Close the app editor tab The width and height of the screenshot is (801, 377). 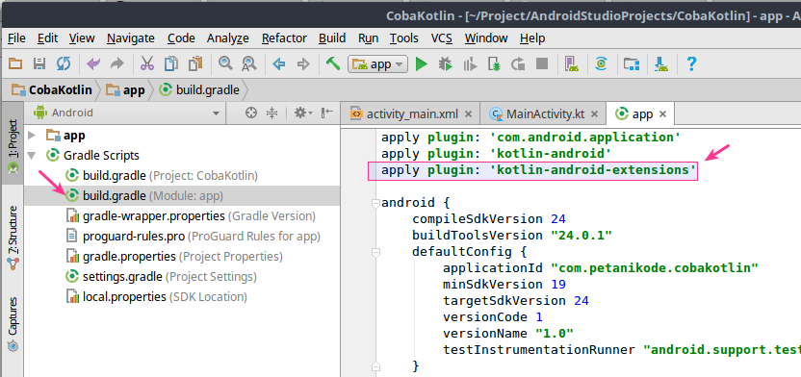(x=662, y=114)
